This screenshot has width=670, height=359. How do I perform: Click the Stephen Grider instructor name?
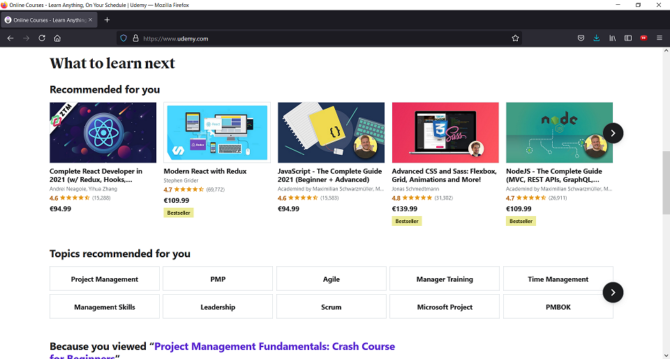[x=181, y=181]
